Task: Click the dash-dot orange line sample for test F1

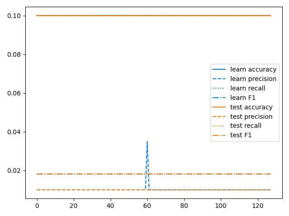Action: (219, 135)
